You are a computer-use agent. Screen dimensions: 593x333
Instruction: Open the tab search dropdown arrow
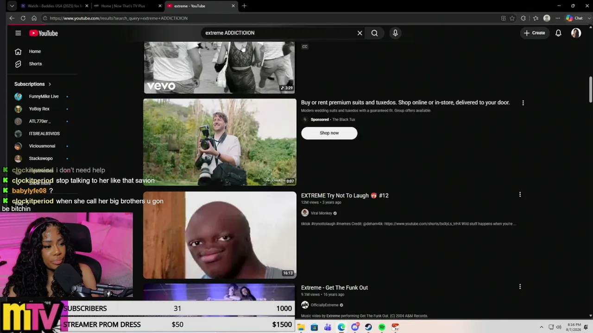pyautogui.click(x=12, y=6)
